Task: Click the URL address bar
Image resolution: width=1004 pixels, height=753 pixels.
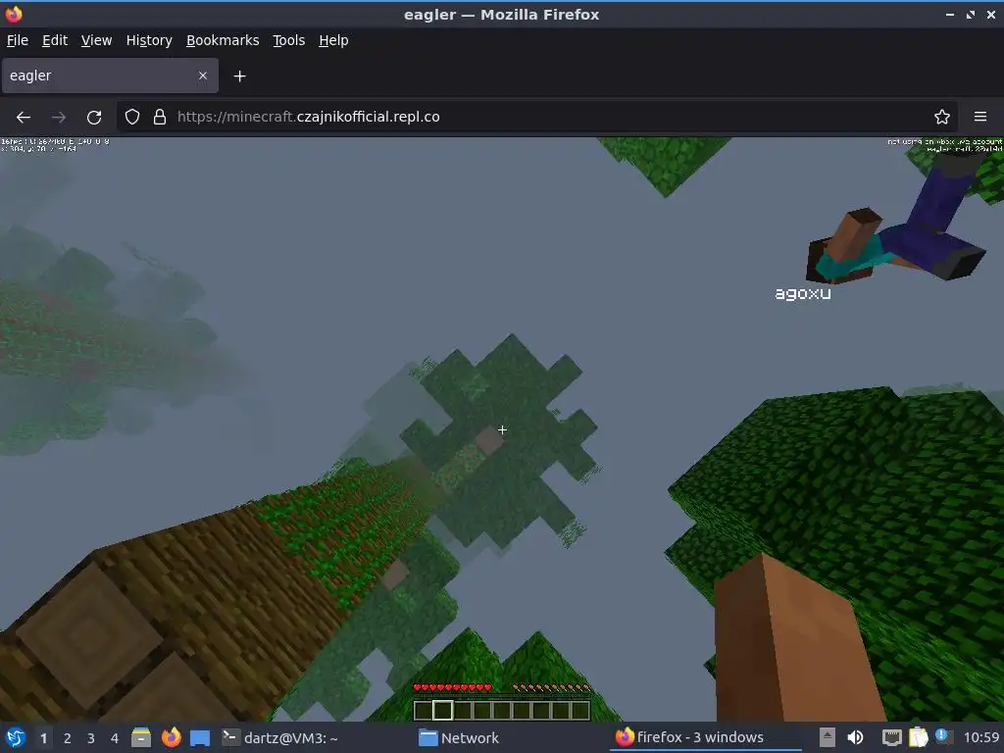Action: tap(538, 117)
